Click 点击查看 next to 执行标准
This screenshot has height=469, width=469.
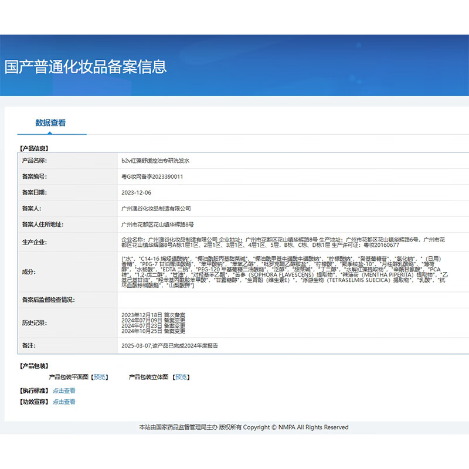click(x=64, y=390)
